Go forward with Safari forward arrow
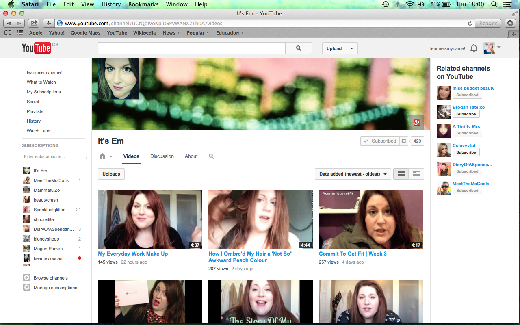 coord(19,23)
